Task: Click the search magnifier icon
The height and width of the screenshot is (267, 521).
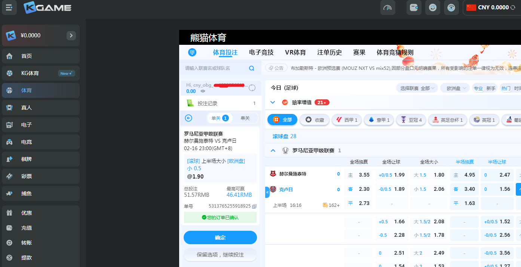Action: click(x=252, y=68)
